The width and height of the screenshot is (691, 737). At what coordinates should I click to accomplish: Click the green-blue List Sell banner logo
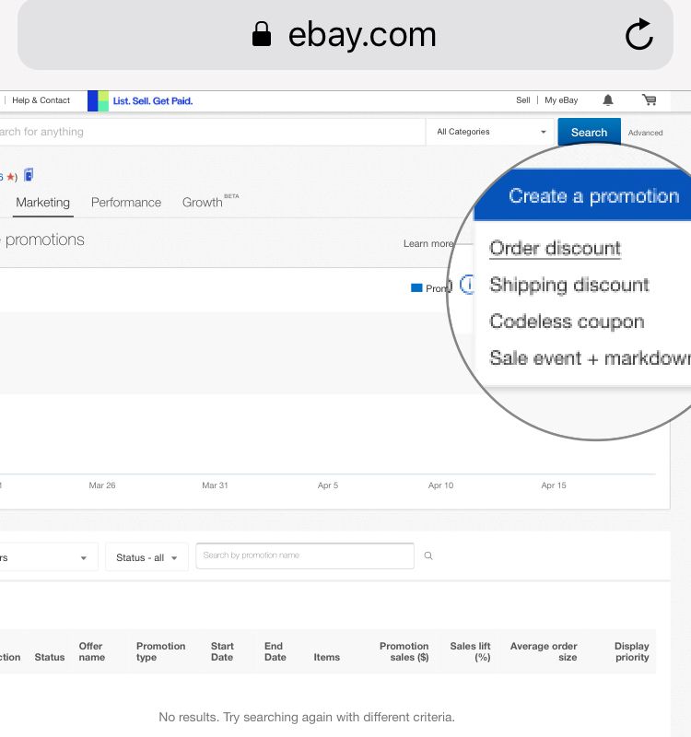tap(99, 100)
